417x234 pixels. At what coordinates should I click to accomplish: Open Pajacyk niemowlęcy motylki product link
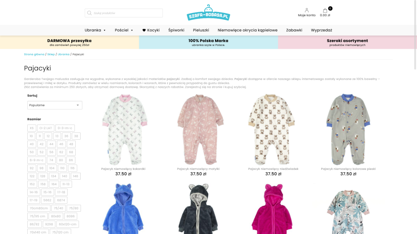(x=198, y=169)
